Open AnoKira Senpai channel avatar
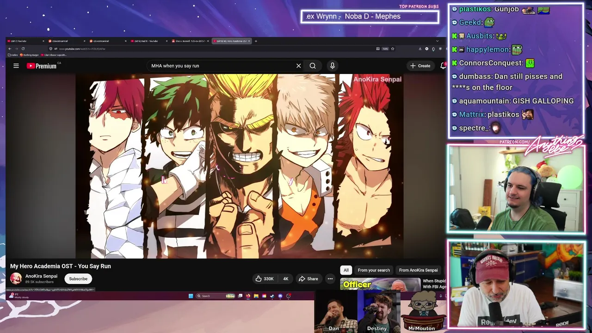592x333 pixels. (x=16, y=278)
